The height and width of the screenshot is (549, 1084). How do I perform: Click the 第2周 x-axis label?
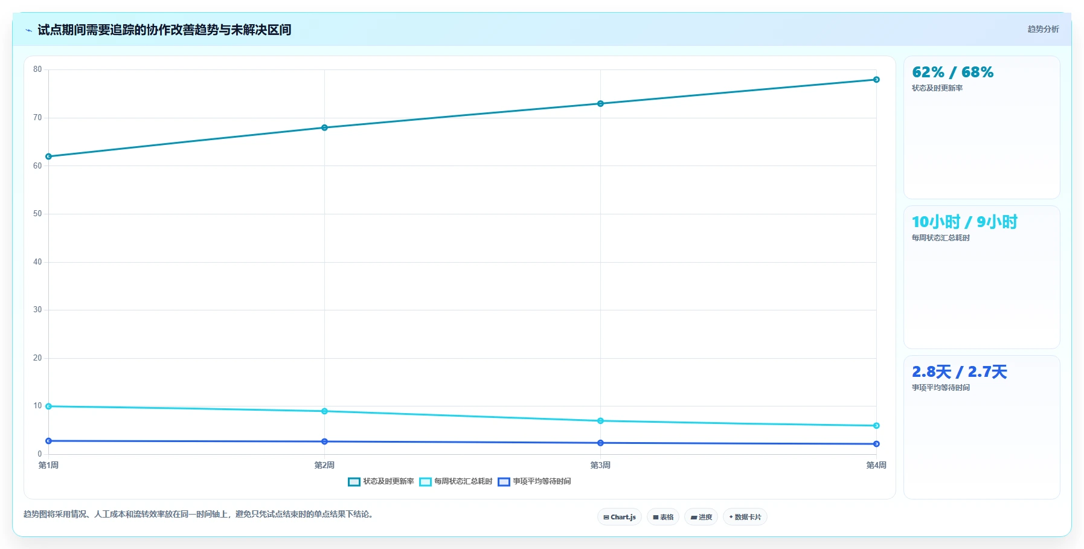[324, 465]
